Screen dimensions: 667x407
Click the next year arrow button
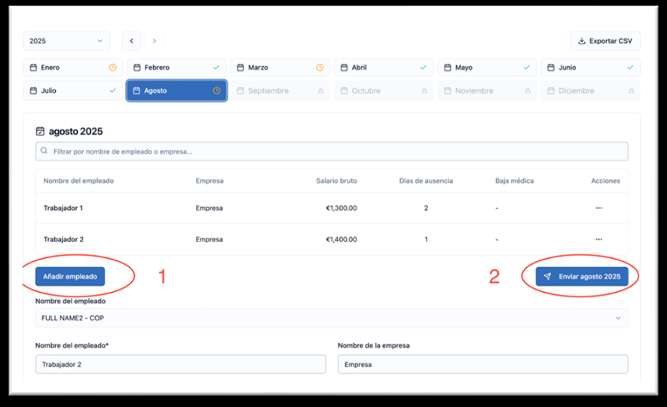[155, 41]
